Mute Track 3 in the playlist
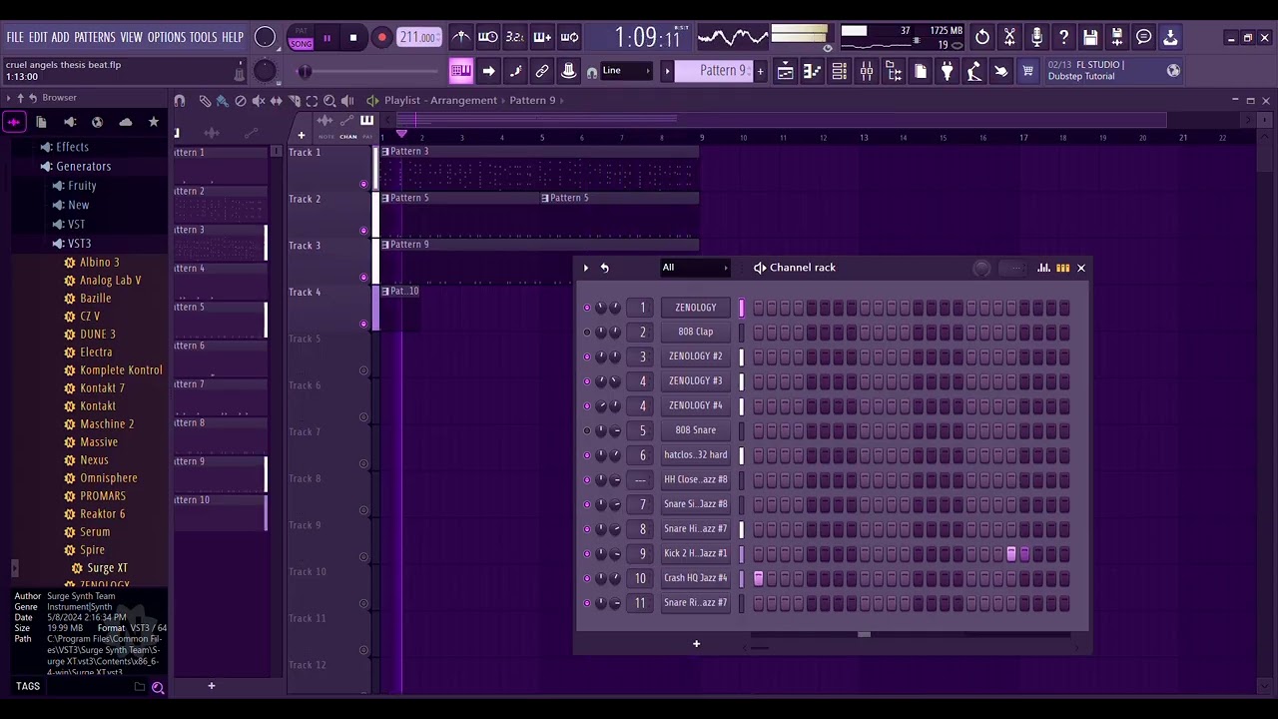Image resolution: width=1278 pixels, height=719 pixels. 363,277
